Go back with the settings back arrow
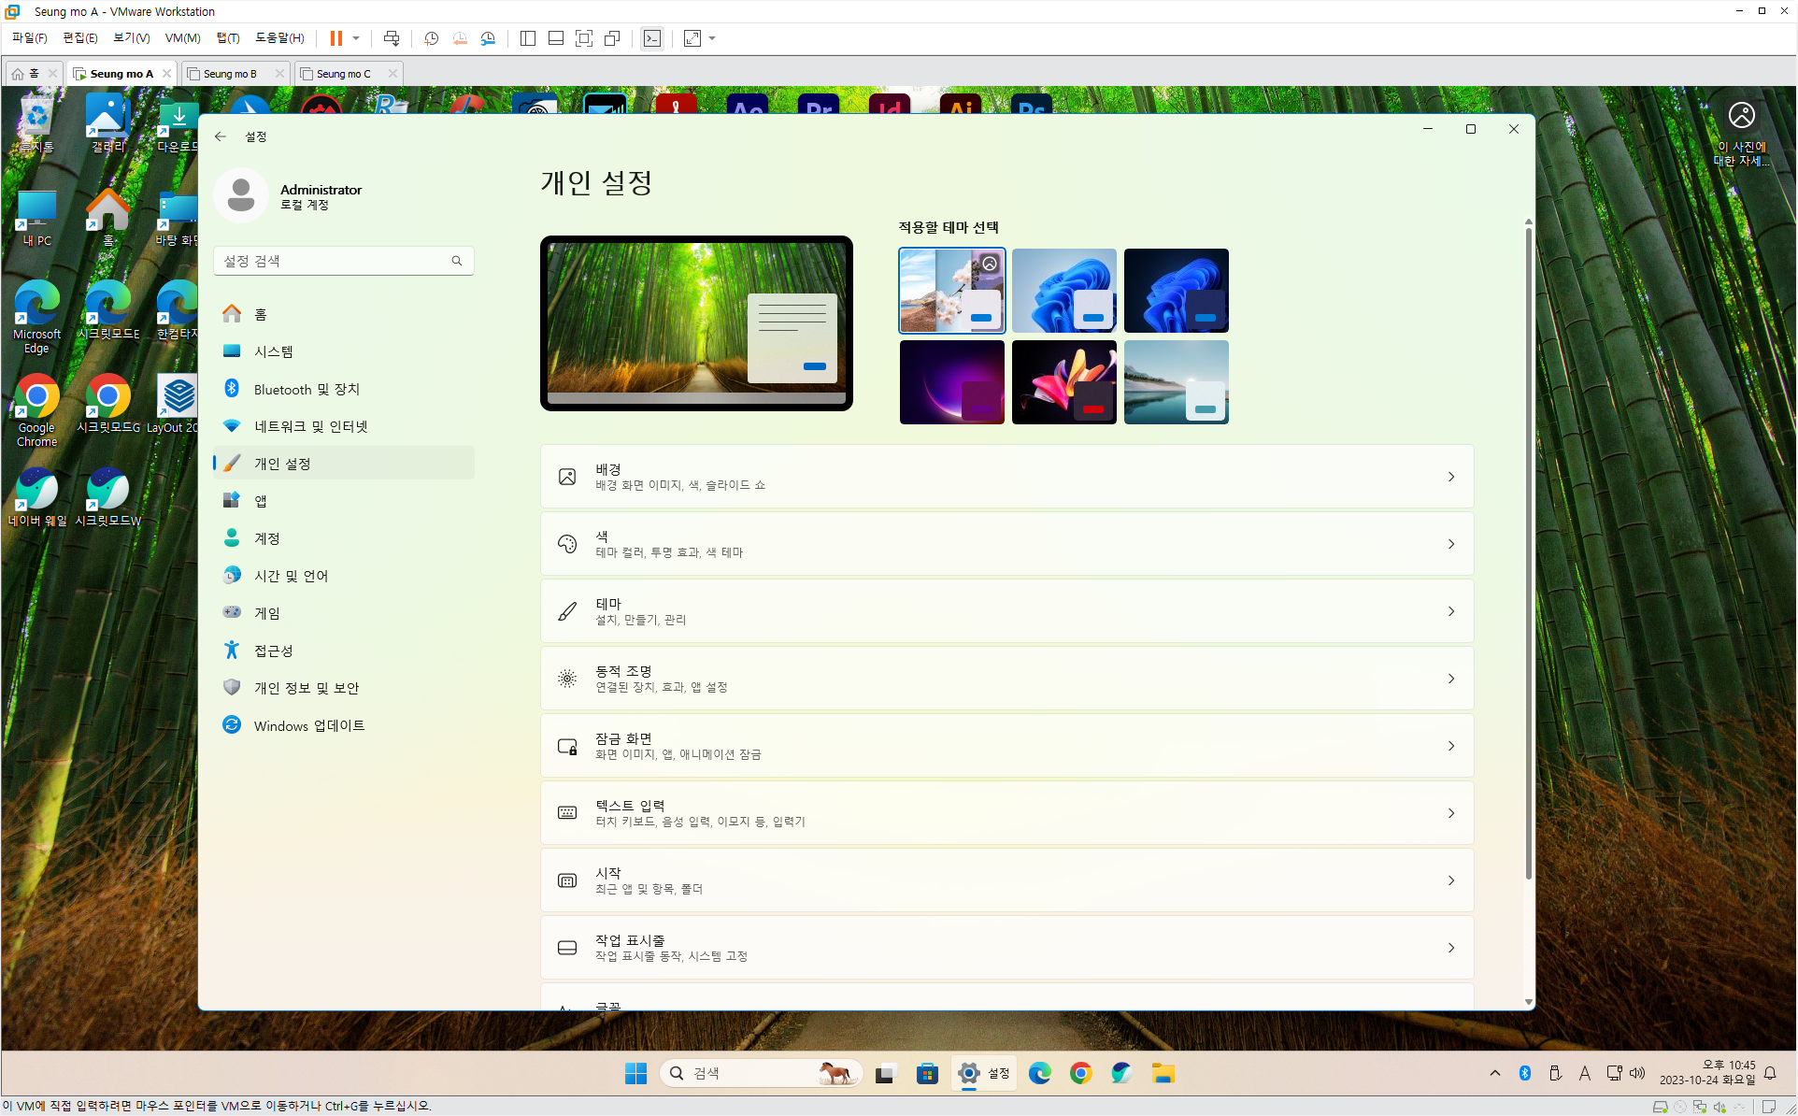This screenshot has width=1798, height=1116. [x=221, y=136]
